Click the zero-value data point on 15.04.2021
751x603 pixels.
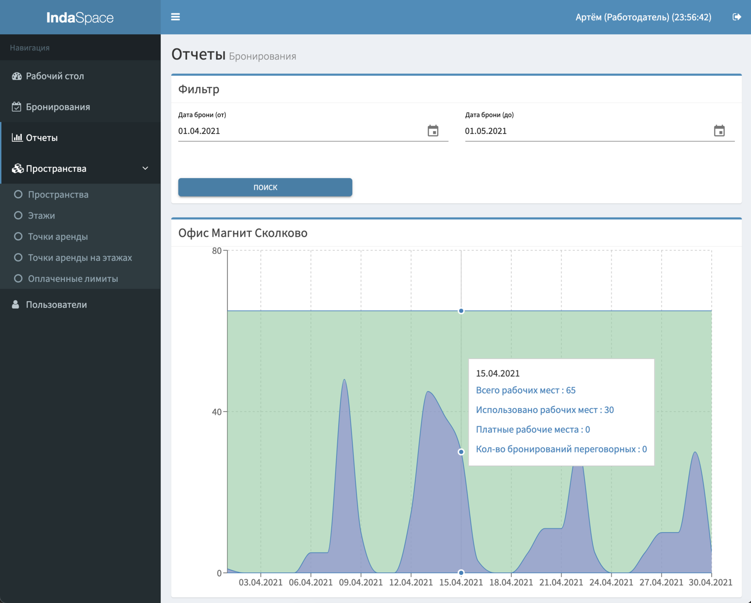click(461, 573)
